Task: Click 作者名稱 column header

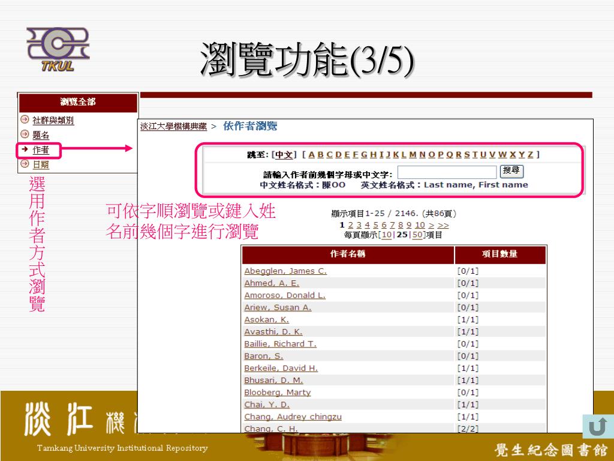Action: click(348, 254)
